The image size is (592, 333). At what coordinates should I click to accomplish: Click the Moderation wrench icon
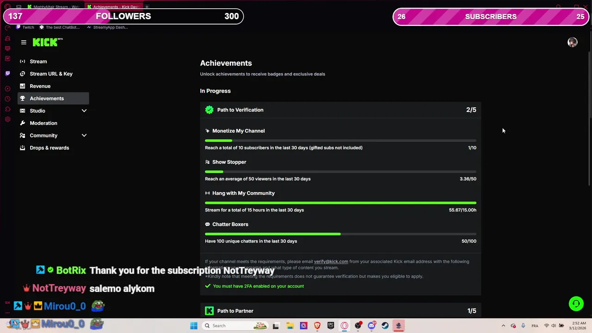22,123
